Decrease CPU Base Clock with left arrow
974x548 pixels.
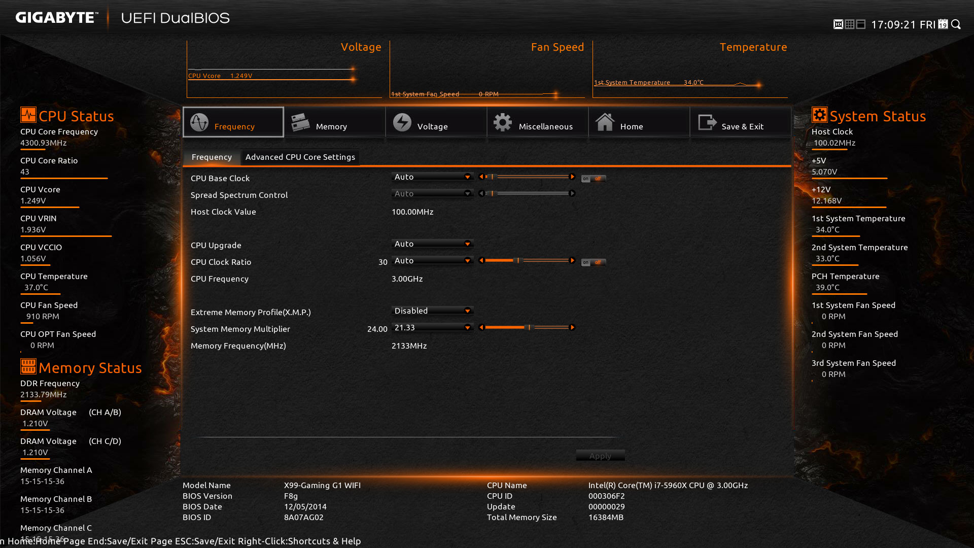[x=481, y=177]
